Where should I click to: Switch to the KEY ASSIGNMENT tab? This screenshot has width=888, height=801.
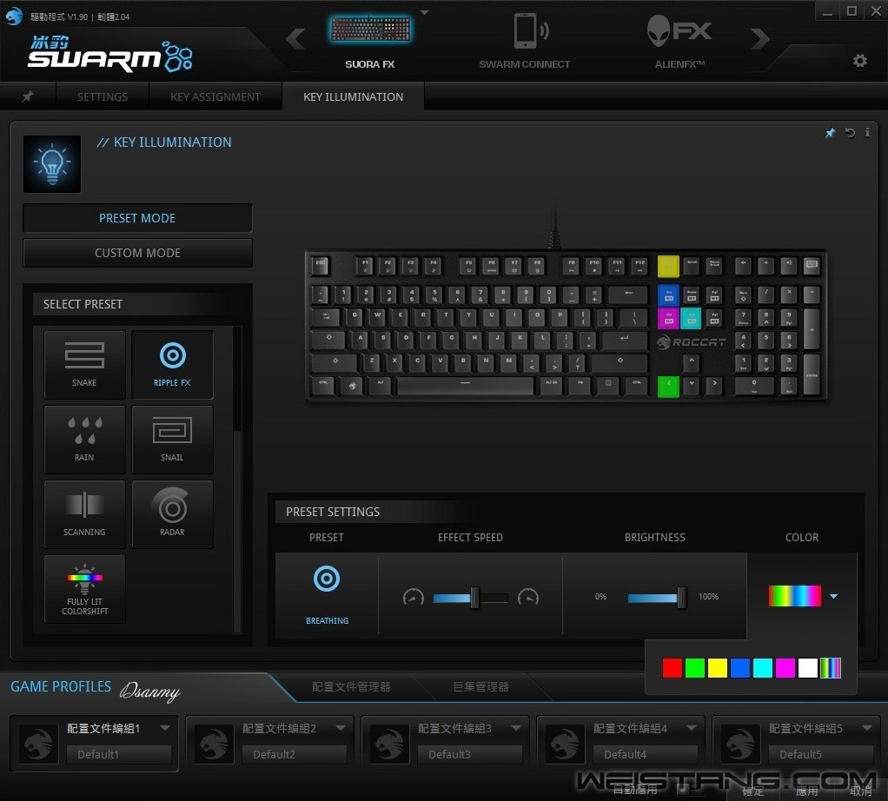pos(215,96)
